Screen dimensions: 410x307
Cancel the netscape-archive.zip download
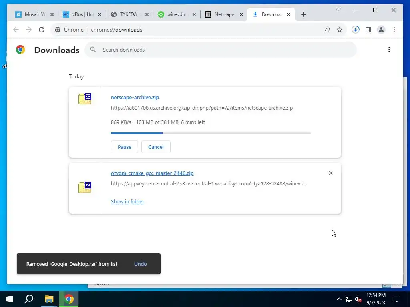click(x=156, y=147)
